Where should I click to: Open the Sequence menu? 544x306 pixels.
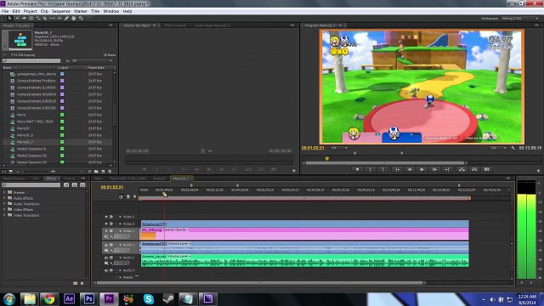click(x=61, y=11)
